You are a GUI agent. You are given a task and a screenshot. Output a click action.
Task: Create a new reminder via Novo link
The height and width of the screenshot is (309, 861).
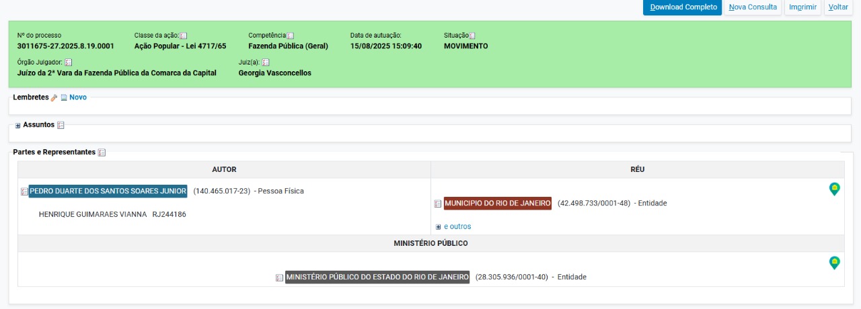coord(77,97)
